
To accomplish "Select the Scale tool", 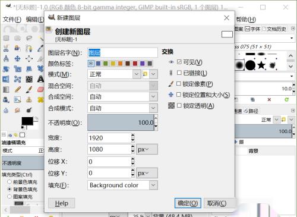I will [x=17, y=69].
